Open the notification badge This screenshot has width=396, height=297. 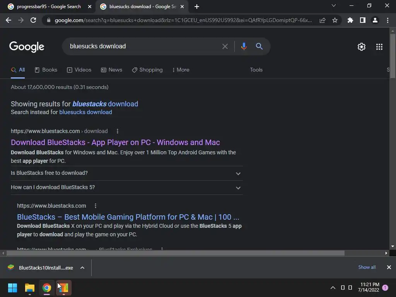click(385, 287)
